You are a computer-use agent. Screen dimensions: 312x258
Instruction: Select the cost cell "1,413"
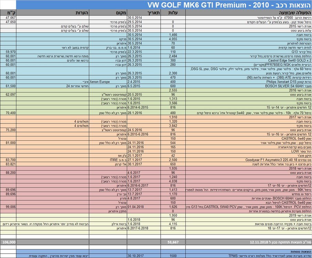173,190
